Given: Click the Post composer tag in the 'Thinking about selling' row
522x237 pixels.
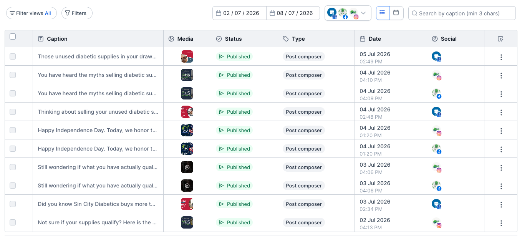Looking at the screenshot, I should click(304, 112).
